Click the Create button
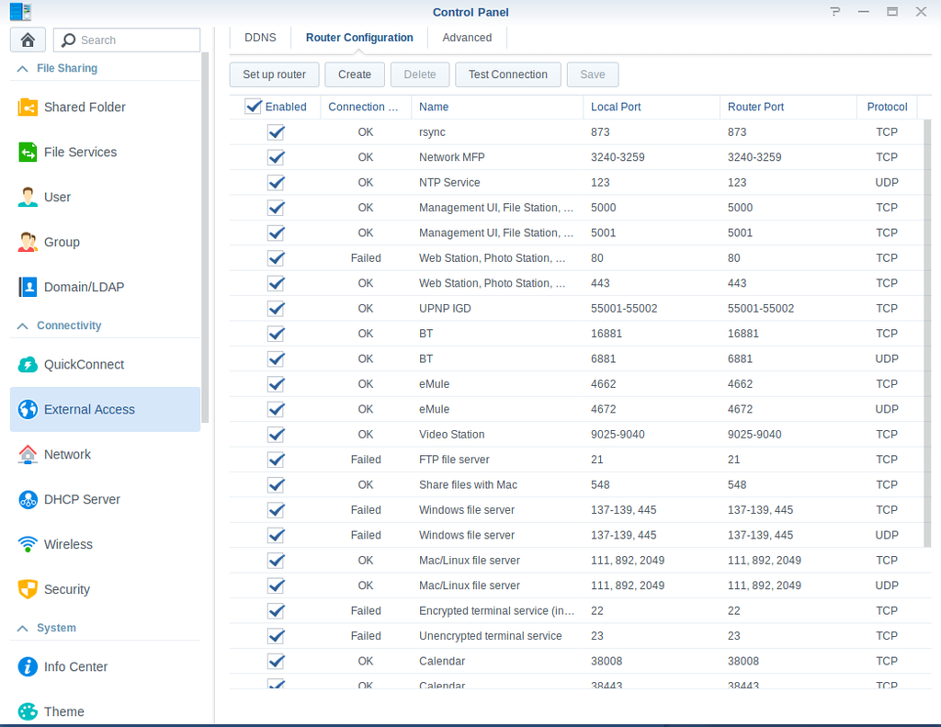This screenshot has width=941, height=727. click(355, 74)
